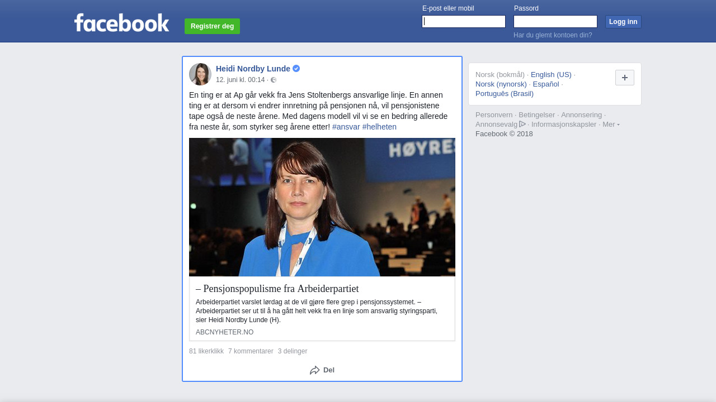The image size is (716, 402).
Task: Click the Registrer deg button
Action: click(212, 26)
